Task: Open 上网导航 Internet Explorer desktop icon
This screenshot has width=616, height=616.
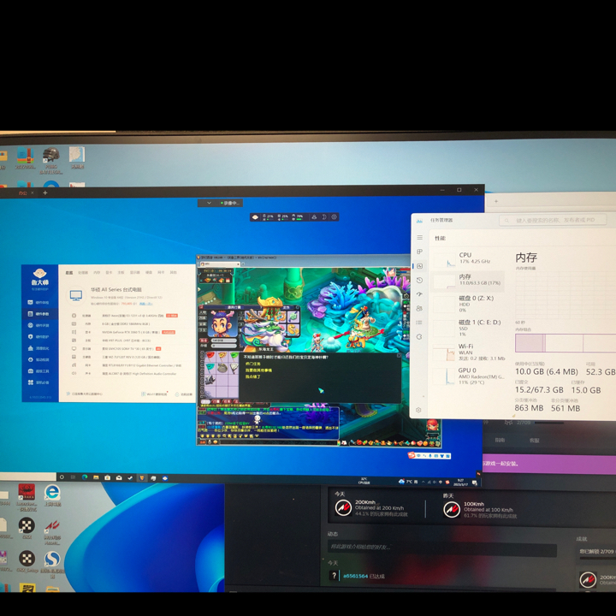Action: (52, 495)
